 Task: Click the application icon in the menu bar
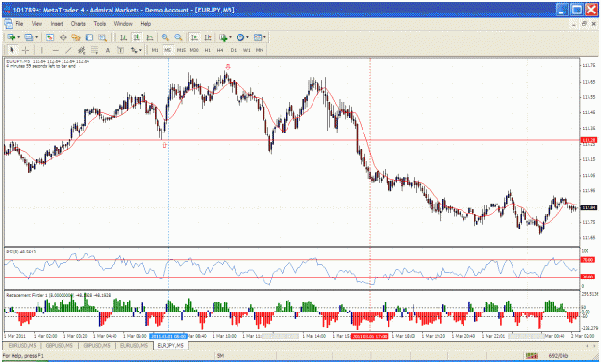[8, 24]
